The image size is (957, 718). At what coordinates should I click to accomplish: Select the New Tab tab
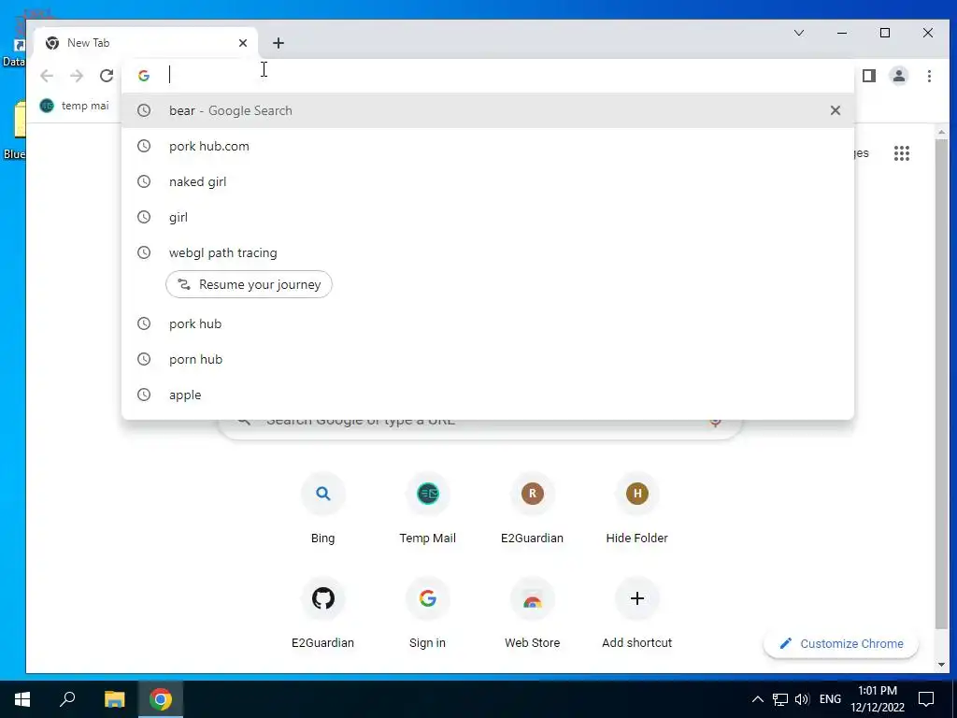(x=145, y=43)
